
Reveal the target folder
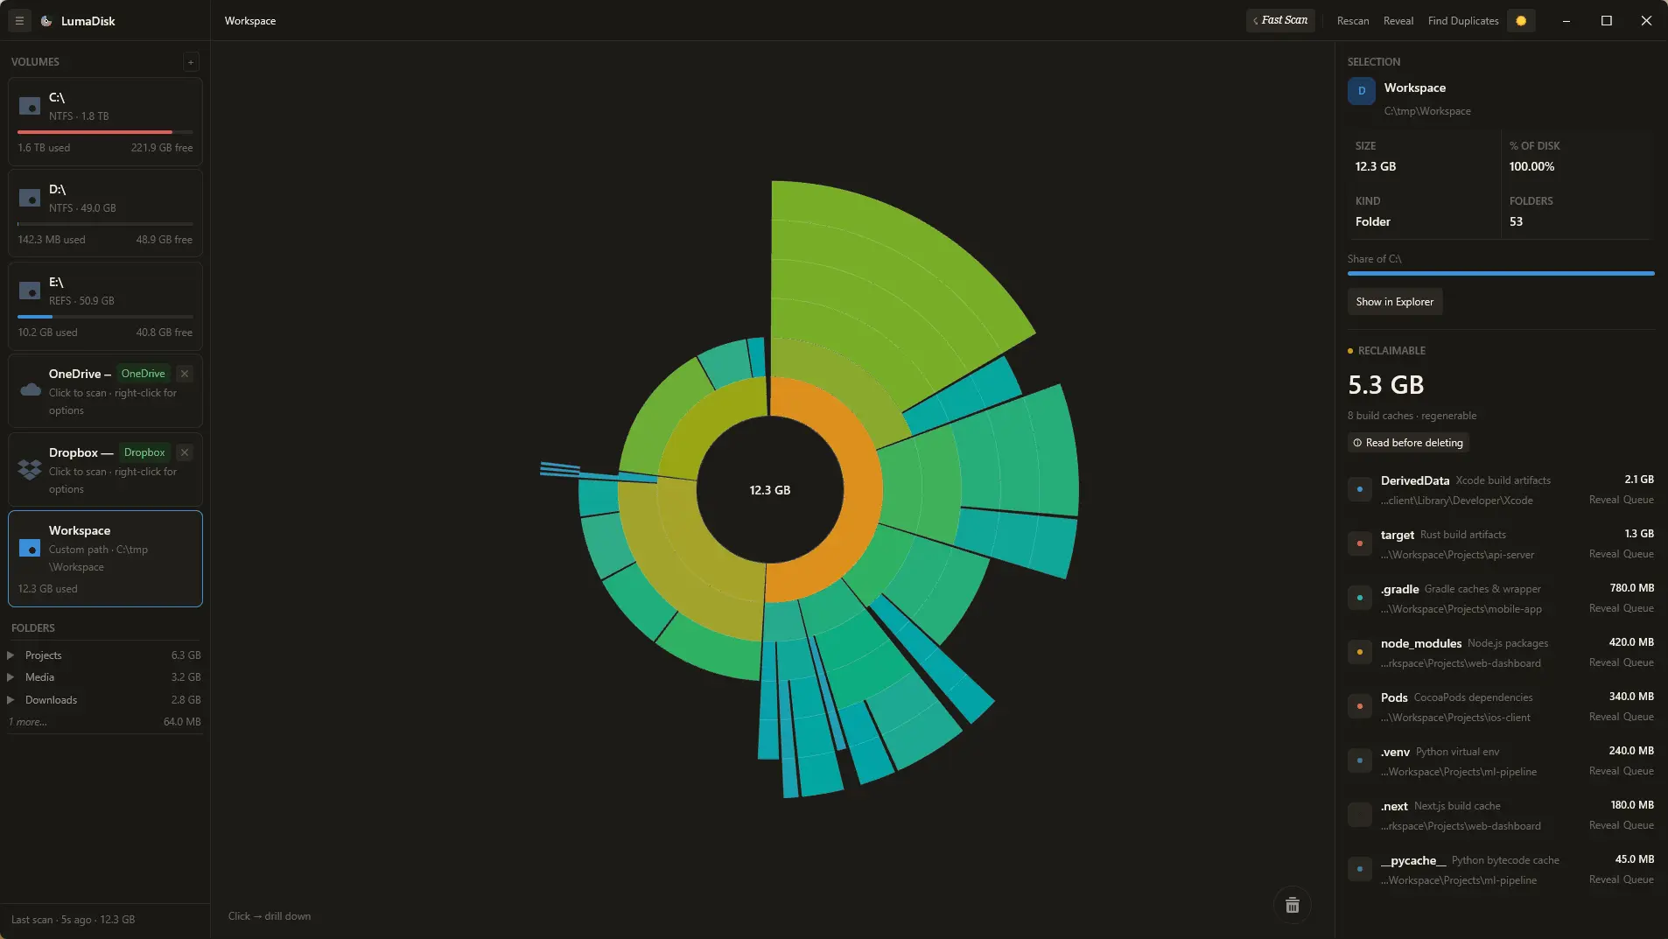pos(1604,554)
